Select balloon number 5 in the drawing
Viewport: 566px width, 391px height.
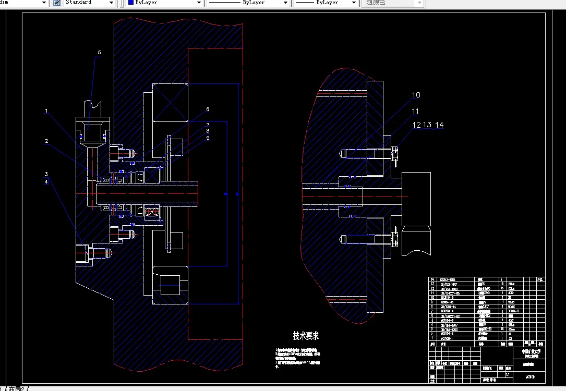point(99,53)
